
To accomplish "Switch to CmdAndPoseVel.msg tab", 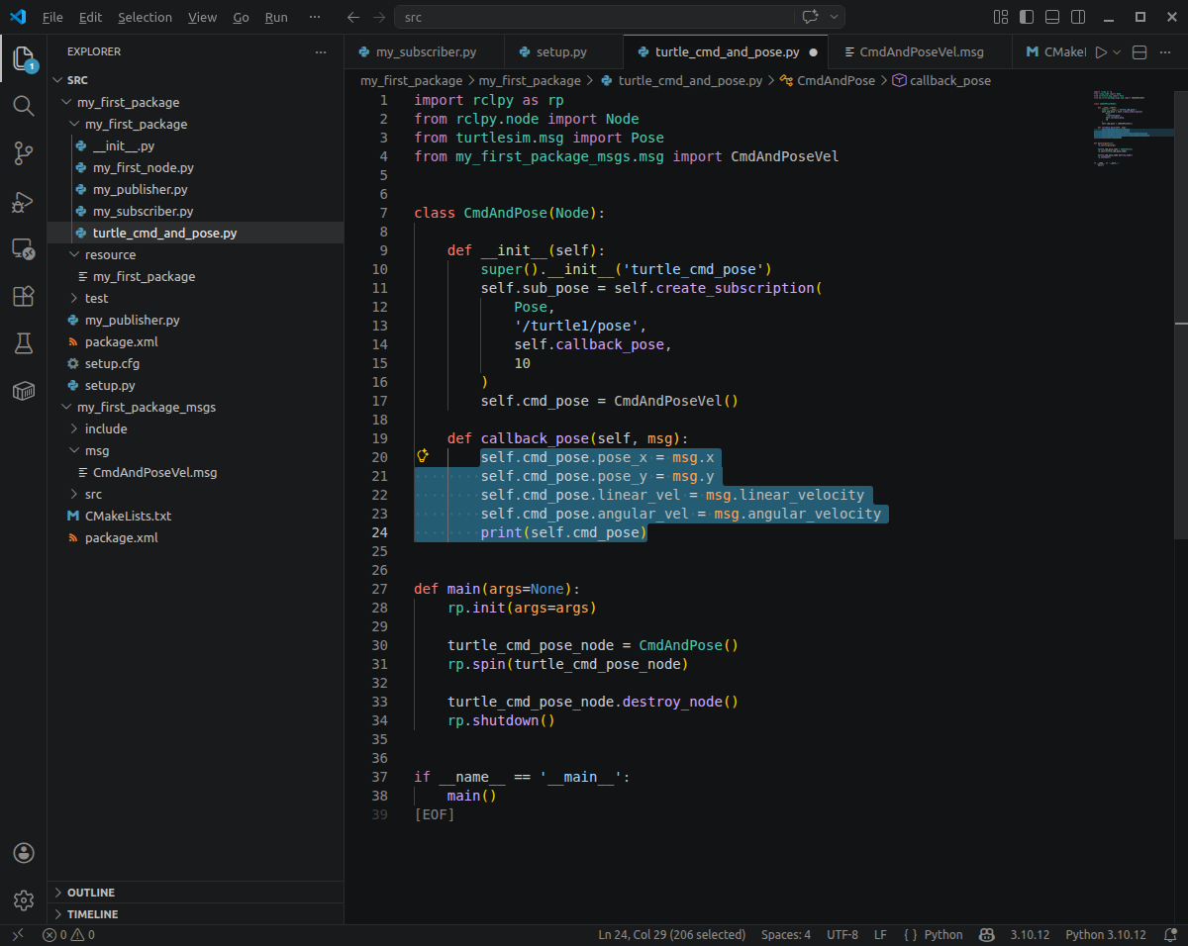I will pos(922,52).
